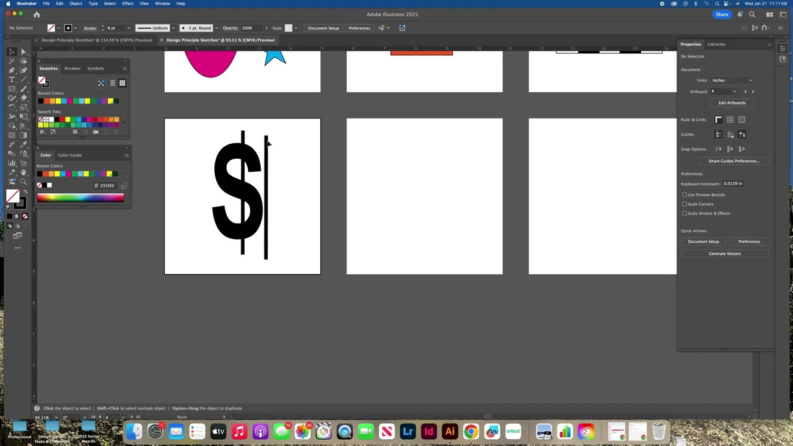793x446 pixels.
Task: Open Google Chrome from the Dock
Action: tap(471, 432)
